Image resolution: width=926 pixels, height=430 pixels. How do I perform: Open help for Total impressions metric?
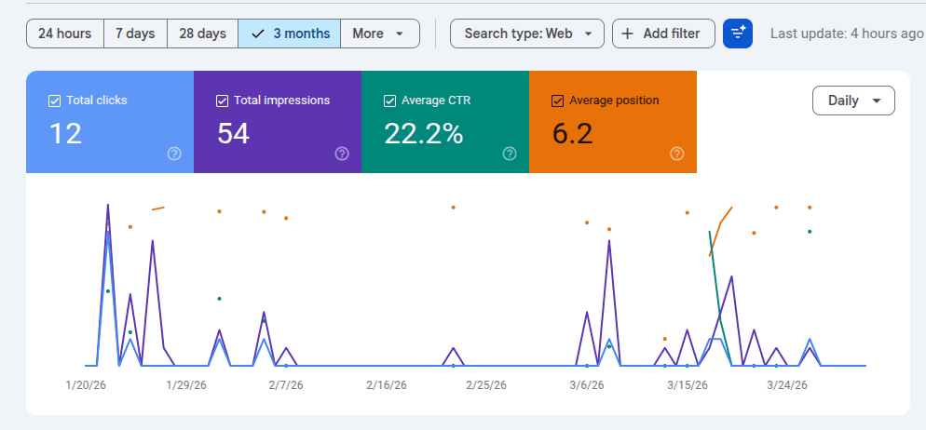(x=342, y=154)
